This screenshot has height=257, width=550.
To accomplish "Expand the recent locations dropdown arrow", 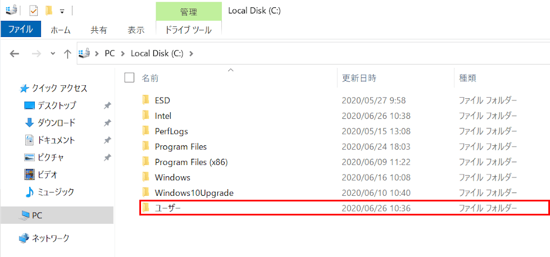I will coord(53,53).
